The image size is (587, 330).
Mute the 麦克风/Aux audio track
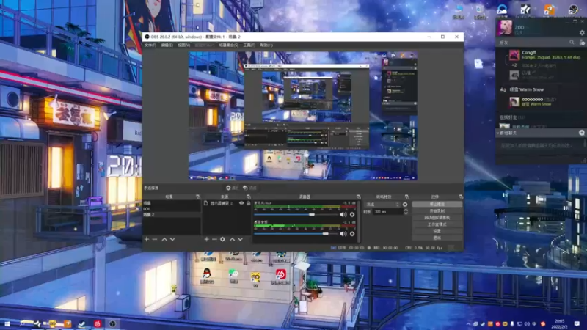[x=343, y=215]
